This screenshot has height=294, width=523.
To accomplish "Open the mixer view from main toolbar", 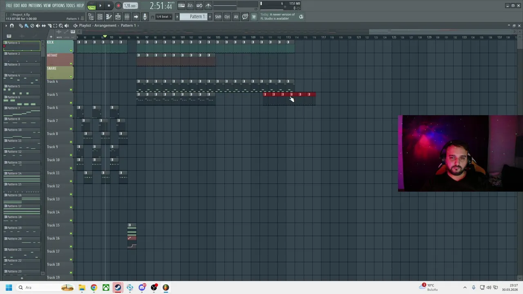I will [127, 17].
